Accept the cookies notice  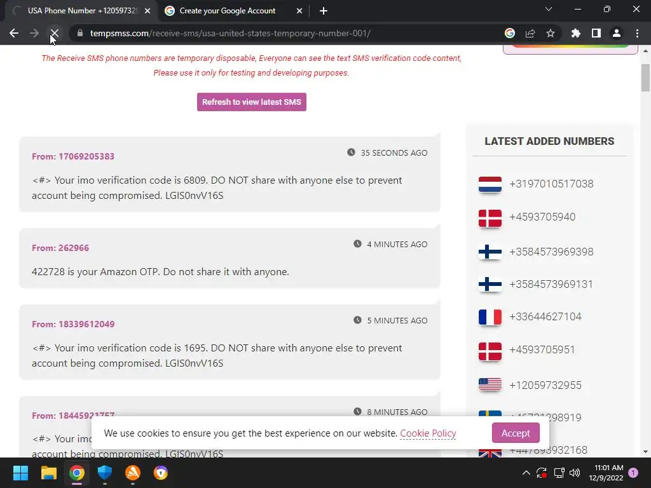(x=516, y=433)
